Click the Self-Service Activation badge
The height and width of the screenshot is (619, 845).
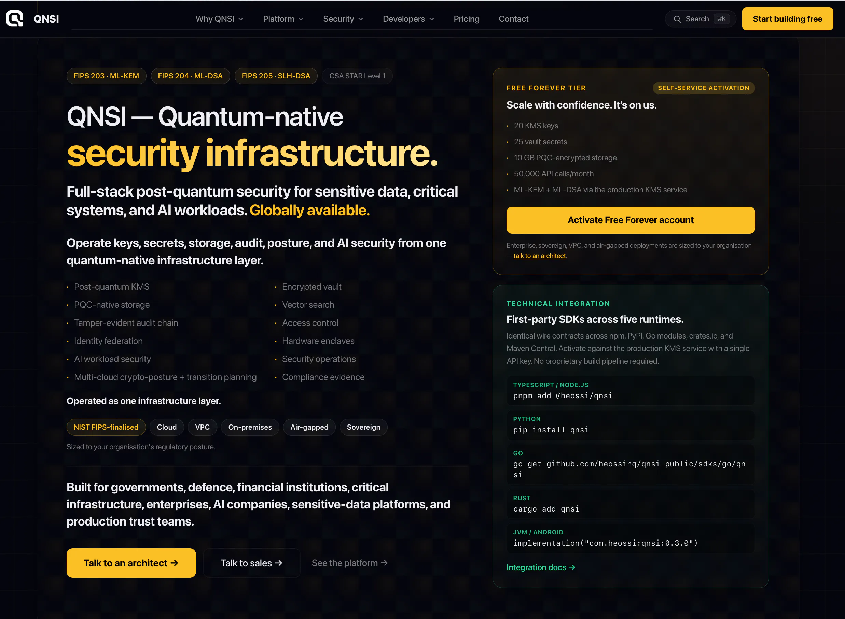[703, 88]
